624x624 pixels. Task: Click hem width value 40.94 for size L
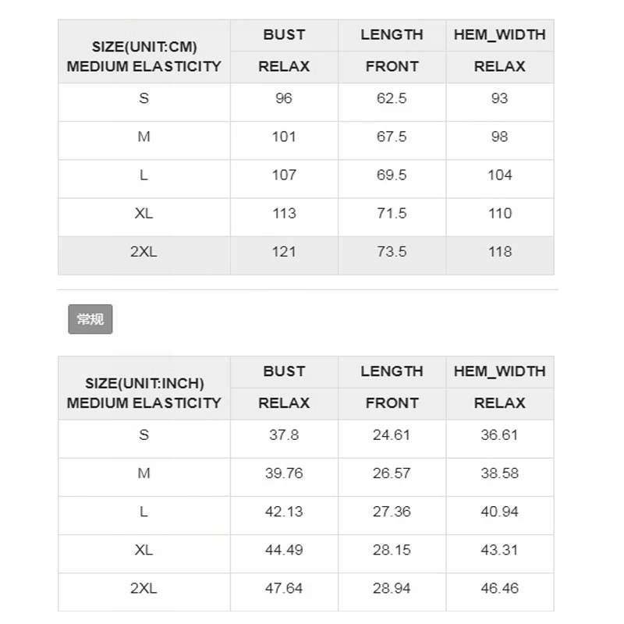(500, 512)
